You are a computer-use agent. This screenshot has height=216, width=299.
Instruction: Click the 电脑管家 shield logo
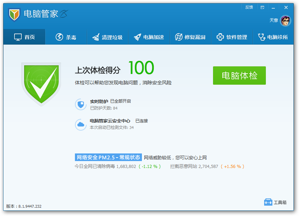(x=14, y=15)
